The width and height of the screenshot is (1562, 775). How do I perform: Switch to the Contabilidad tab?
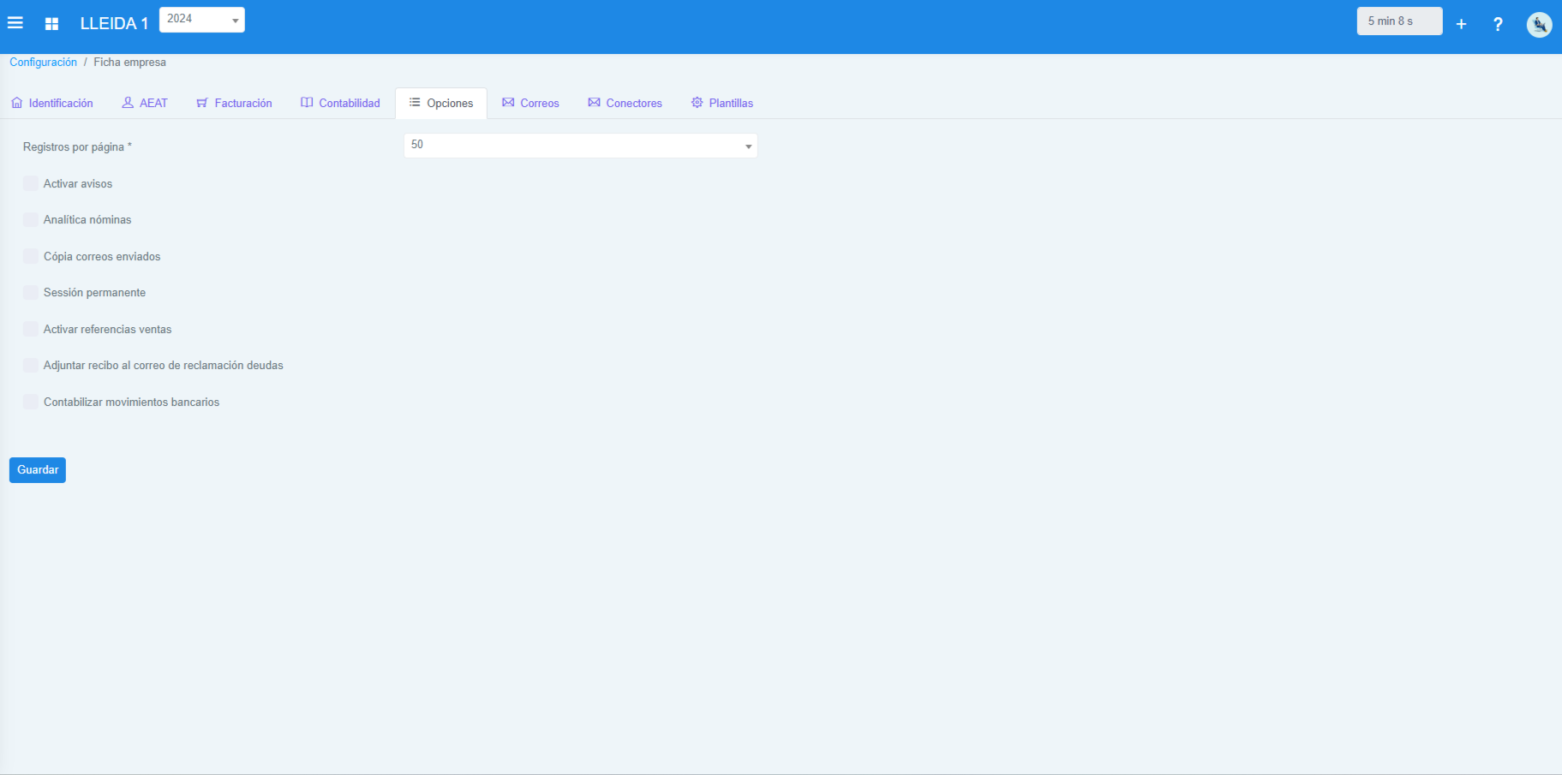(x=340, y=103)
